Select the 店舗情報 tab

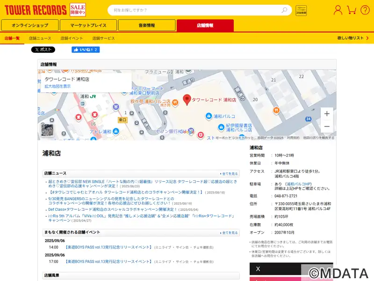[205, 25]
